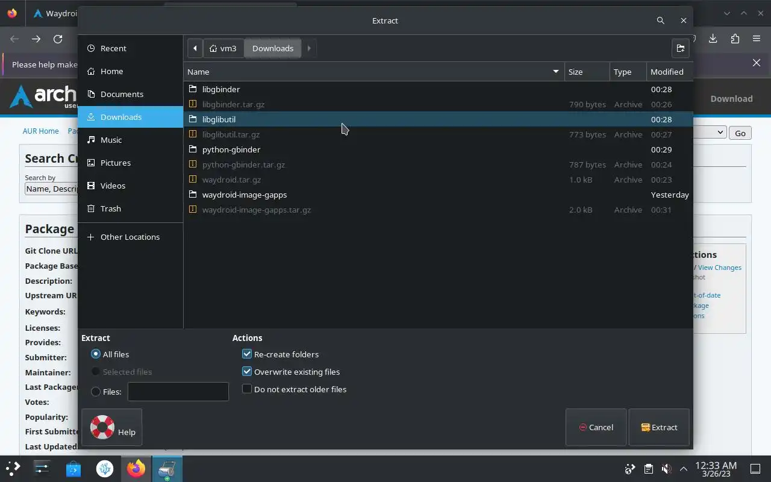
Task: Select vm3 home path button
Action: pos(223,48)
